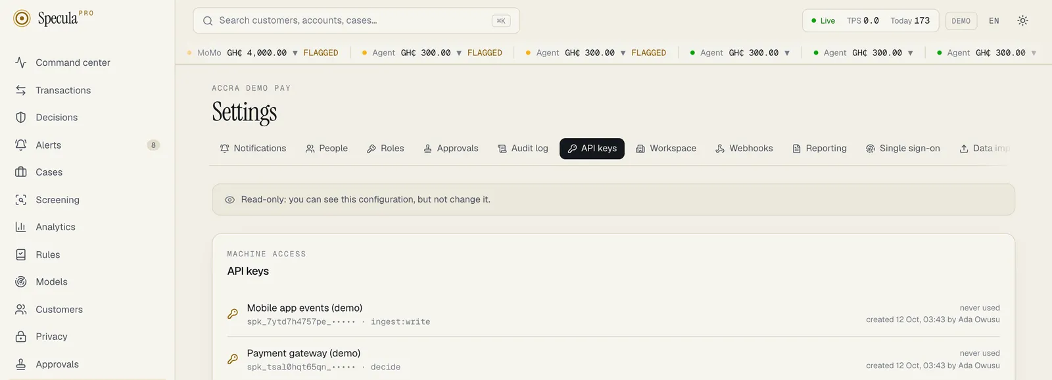Viewport: 1052px width, 380px height.
Task: Expand first flagged Agent GH₵ 300.00 ticker item
Action: (432, 53)
